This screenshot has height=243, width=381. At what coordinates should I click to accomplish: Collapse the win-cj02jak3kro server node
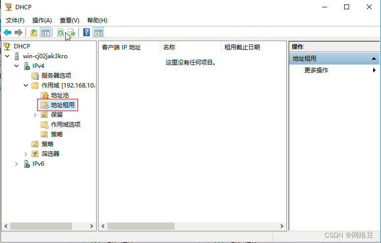click(7, 56)
